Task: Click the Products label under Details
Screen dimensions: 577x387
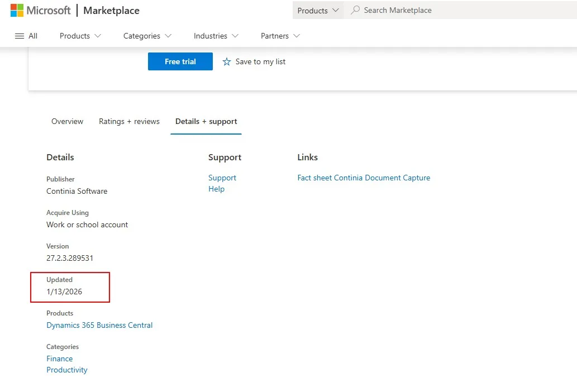Action: point(60,313)
